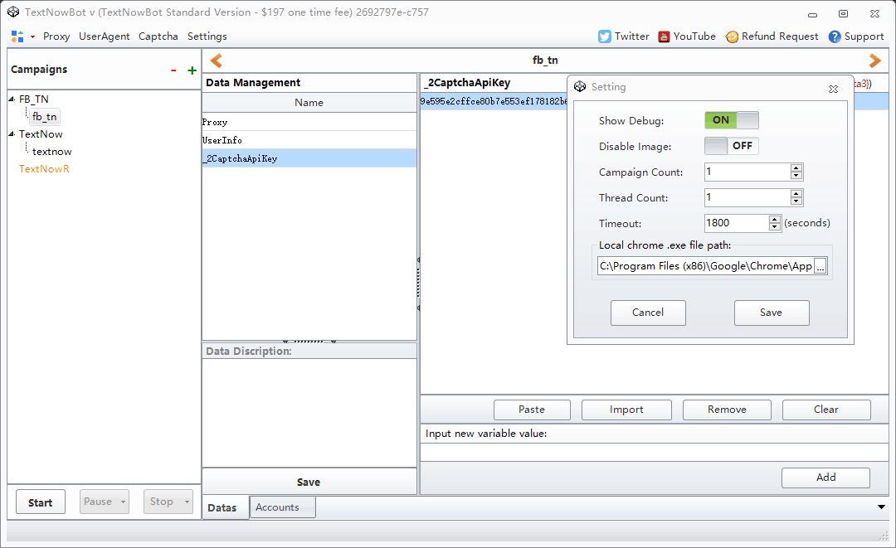Click the Local chrome exe path field
Image resolution: width=896 pixels, height=548 pixels.
[x=706, y=266]
